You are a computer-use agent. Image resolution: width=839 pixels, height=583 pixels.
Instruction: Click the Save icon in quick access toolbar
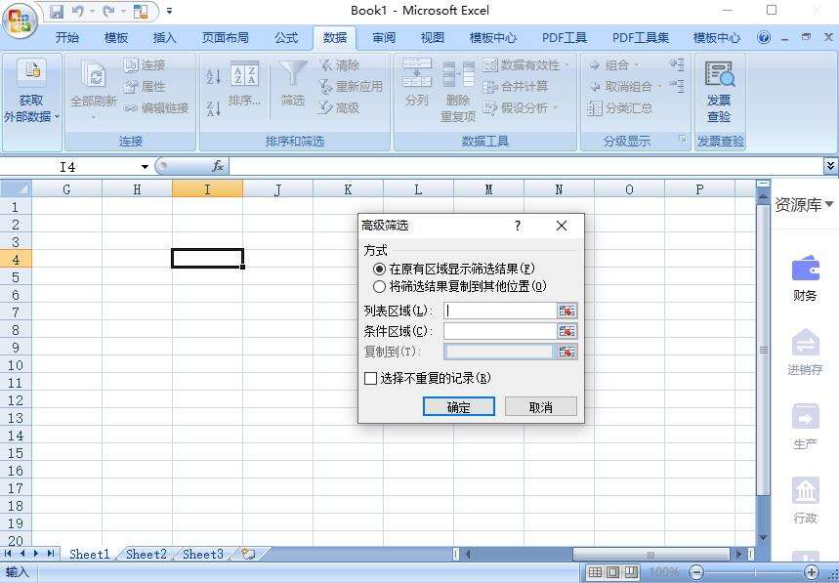(x=57, y=12)
